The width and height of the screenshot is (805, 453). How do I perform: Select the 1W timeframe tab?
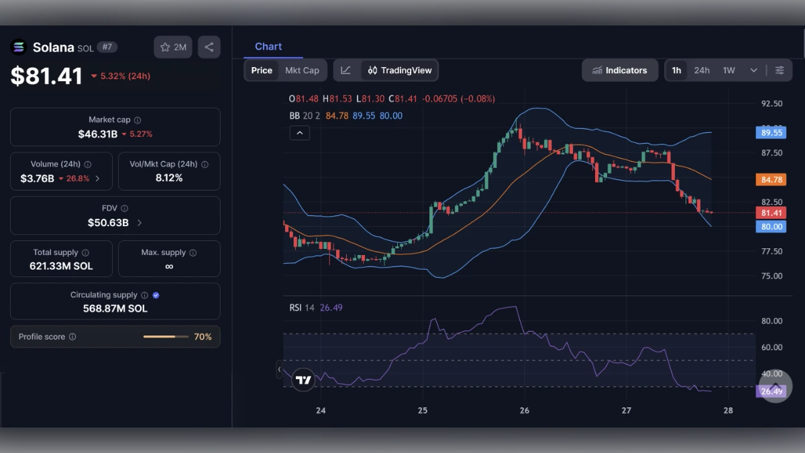(x=727, y=70)
